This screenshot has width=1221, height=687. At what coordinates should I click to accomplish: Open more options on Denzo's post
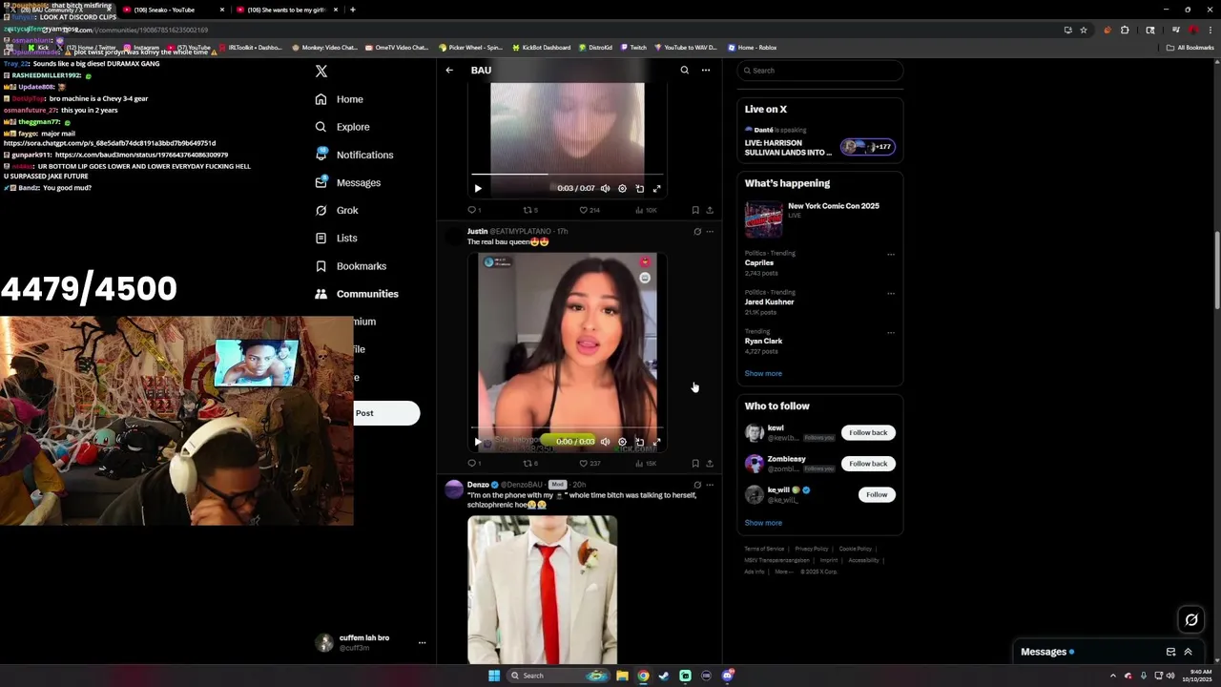[x=709, y=485]
